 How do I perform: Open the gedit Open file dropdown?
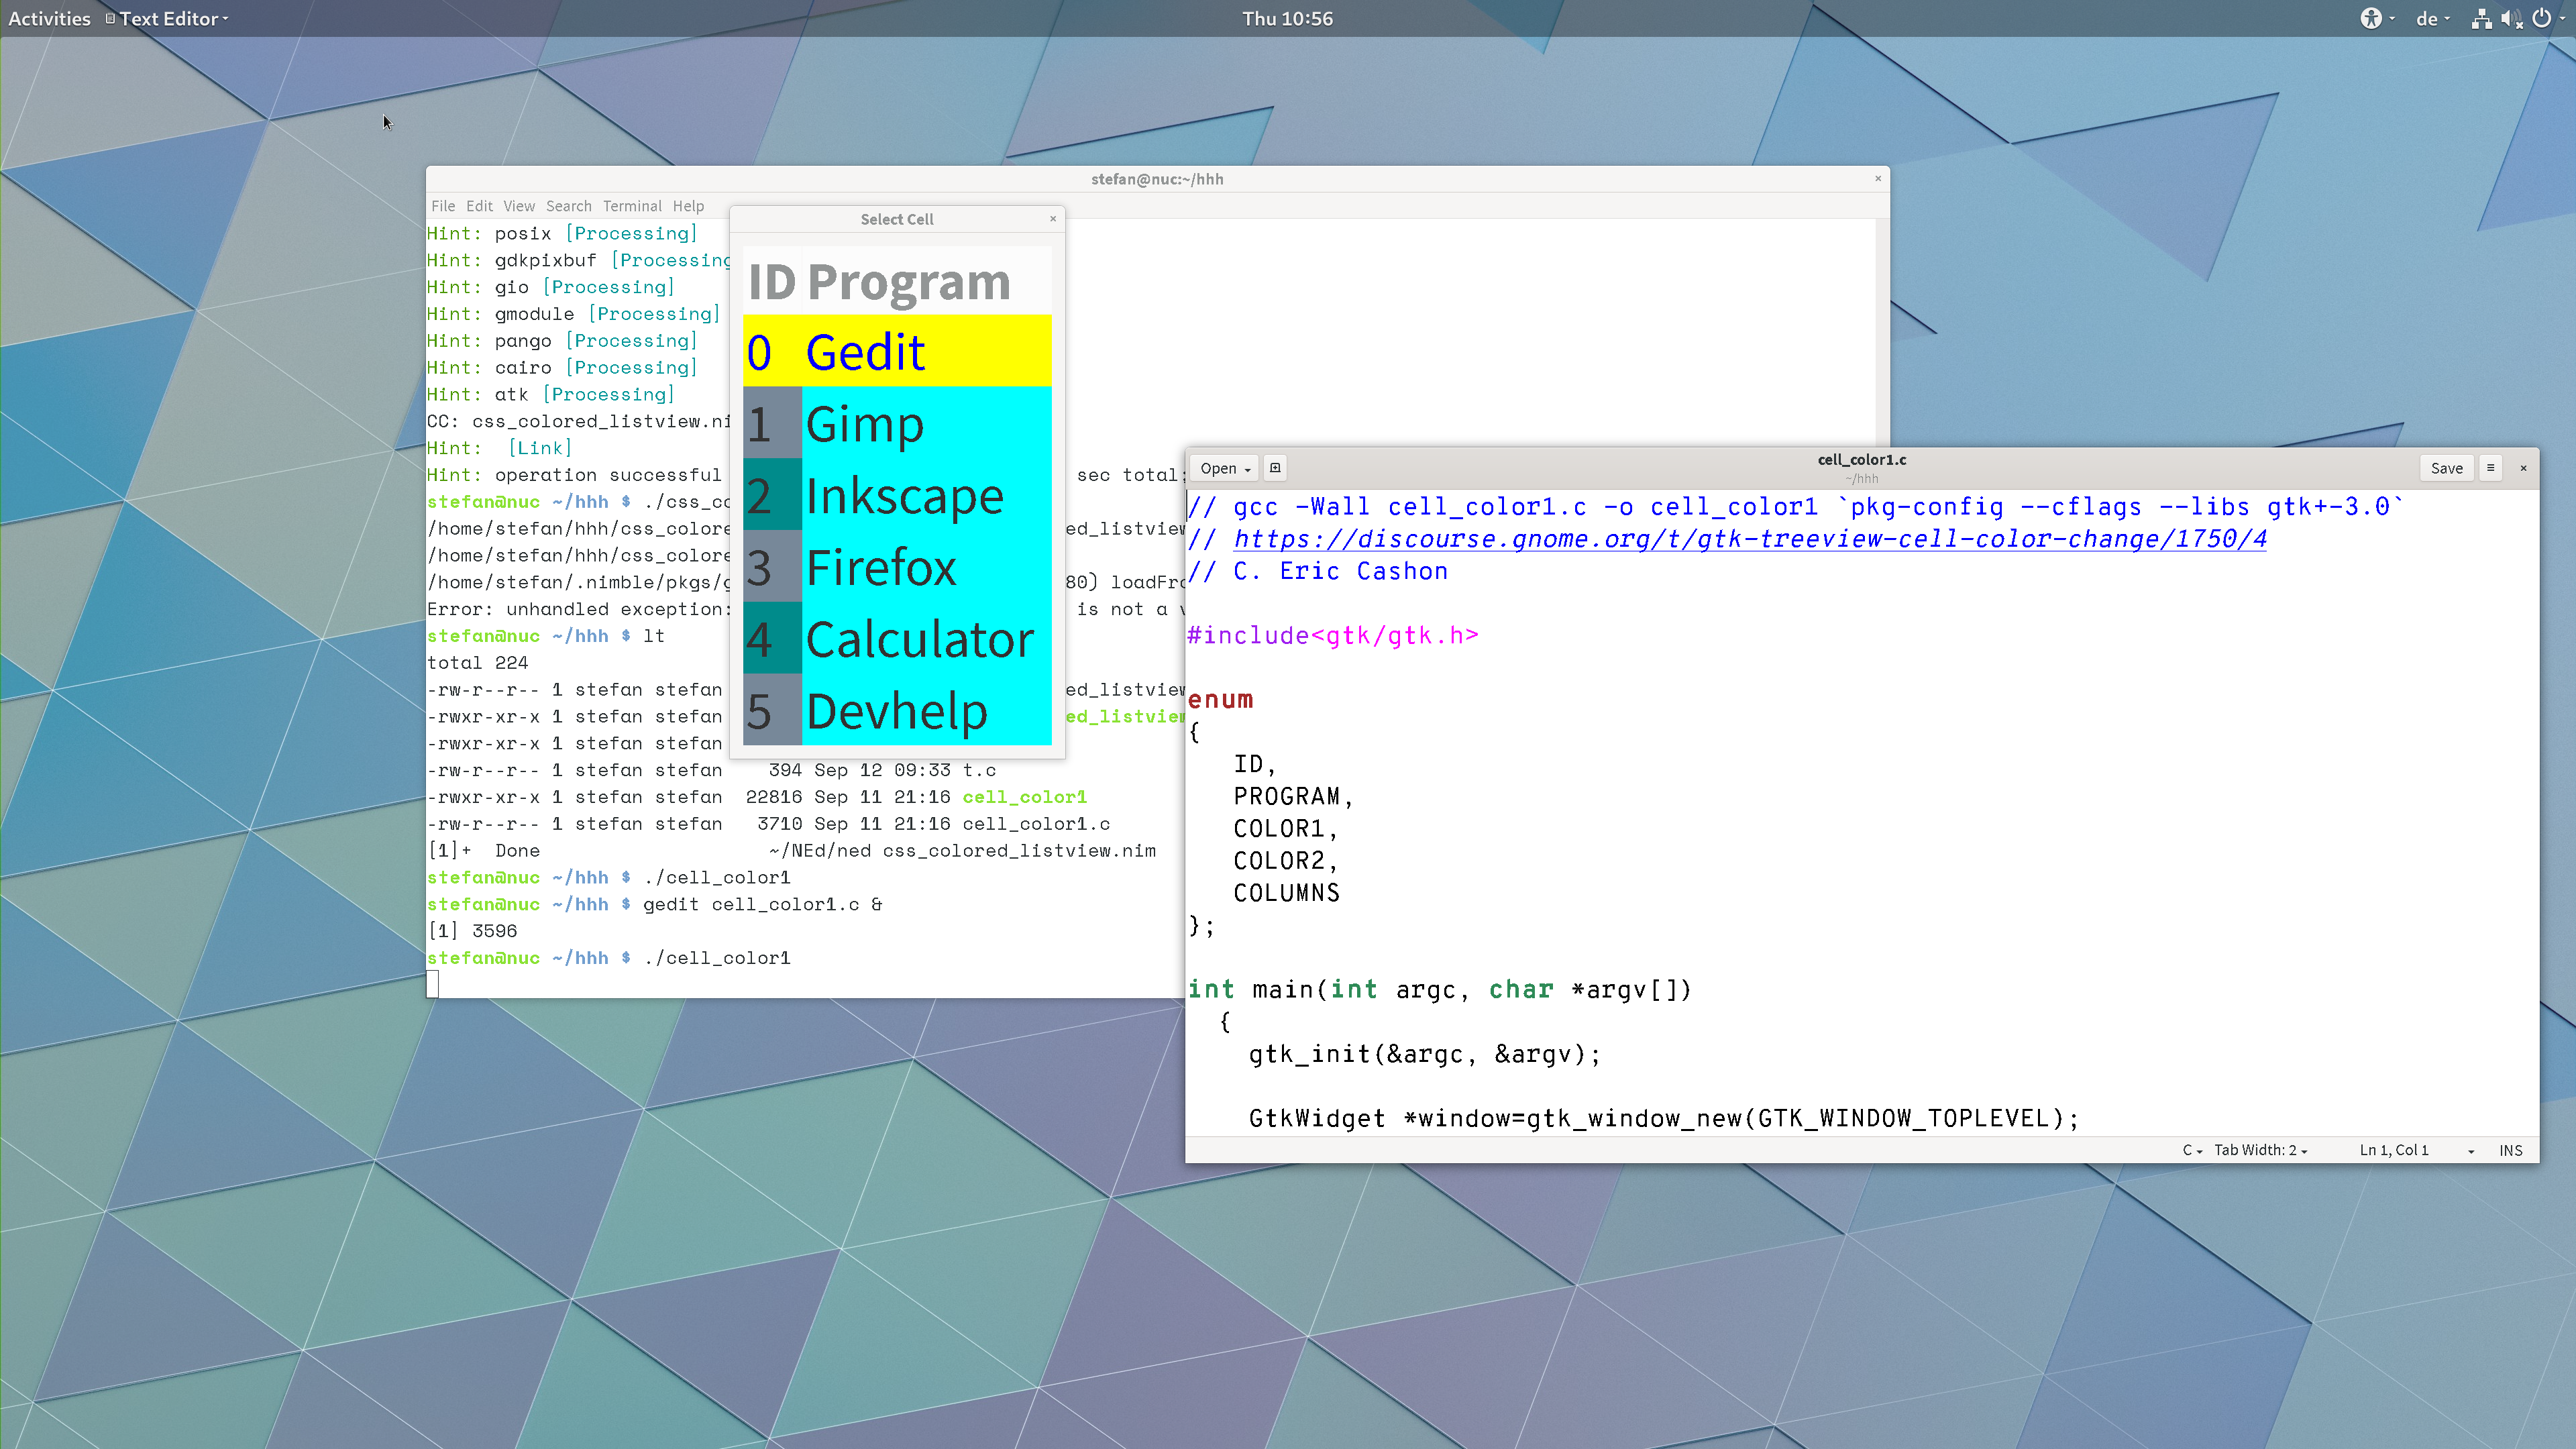tap(1225, 468)
